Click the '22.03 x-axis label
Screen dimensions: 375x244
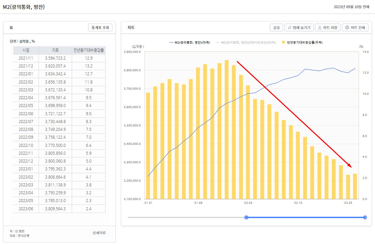point(248,203)
